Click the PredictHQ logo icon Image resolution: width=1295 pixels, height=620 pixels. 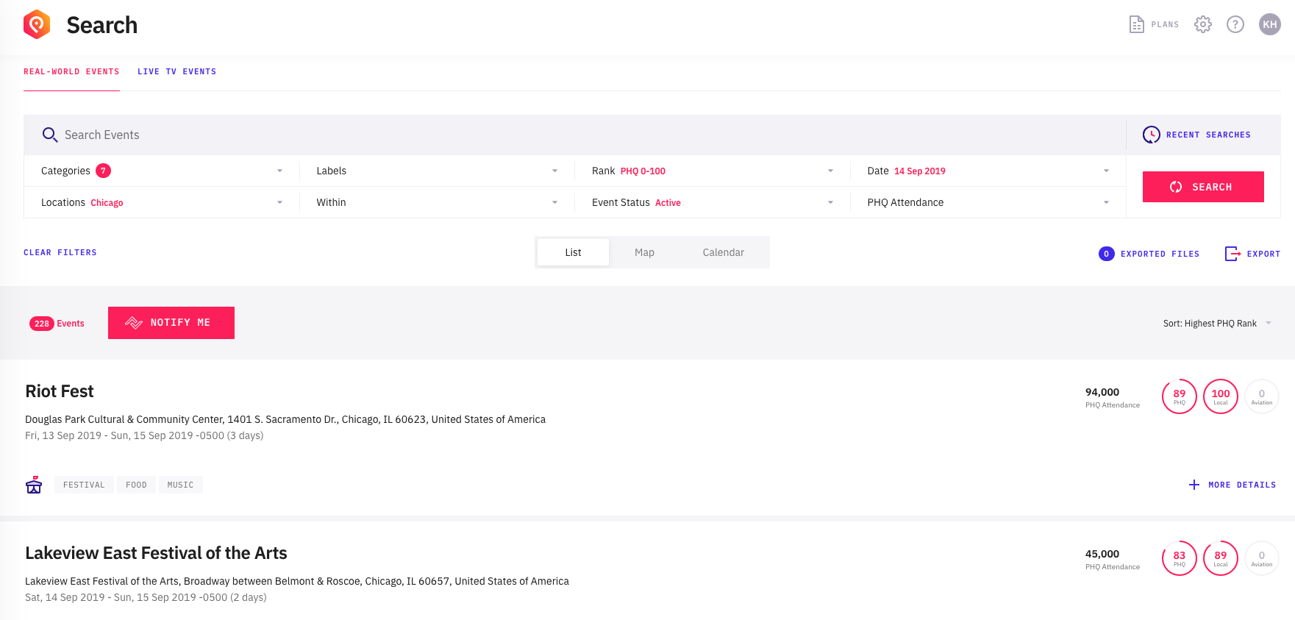coord(37,24)
